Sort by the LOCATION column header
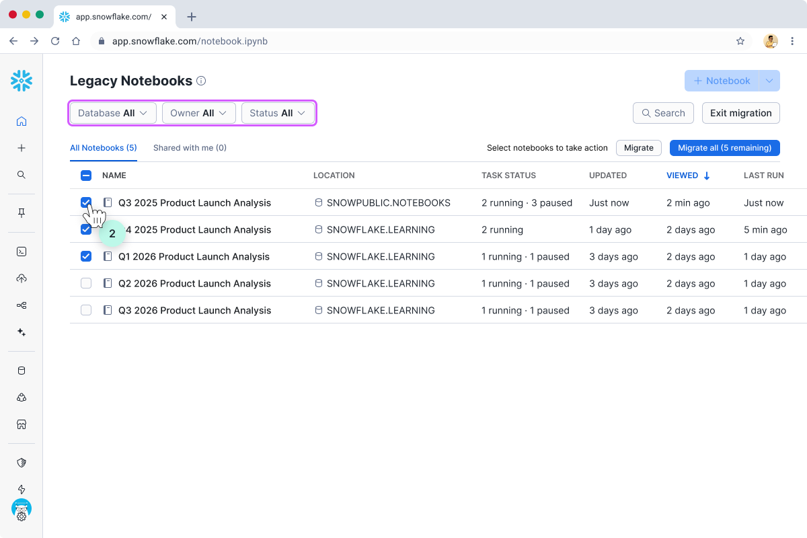This screenshot has height=538, width=807. click(334, 176)
